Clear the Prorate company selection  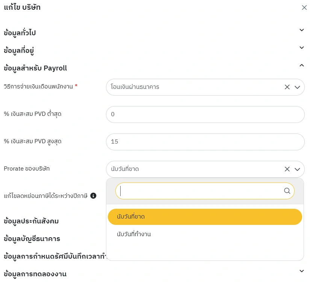click(x=287, y=169)
